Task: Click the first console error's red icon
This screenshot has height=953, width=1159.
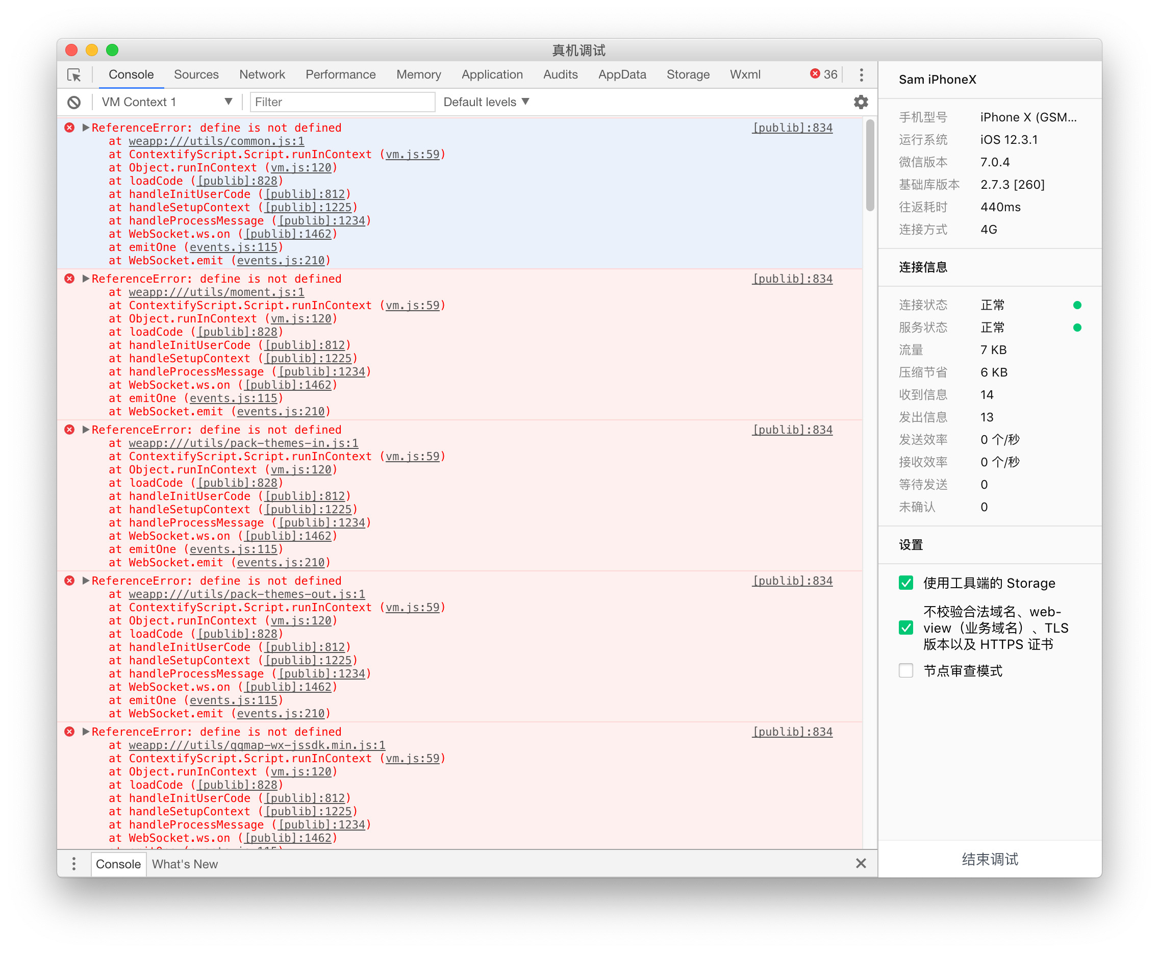Action: [70, 128]
